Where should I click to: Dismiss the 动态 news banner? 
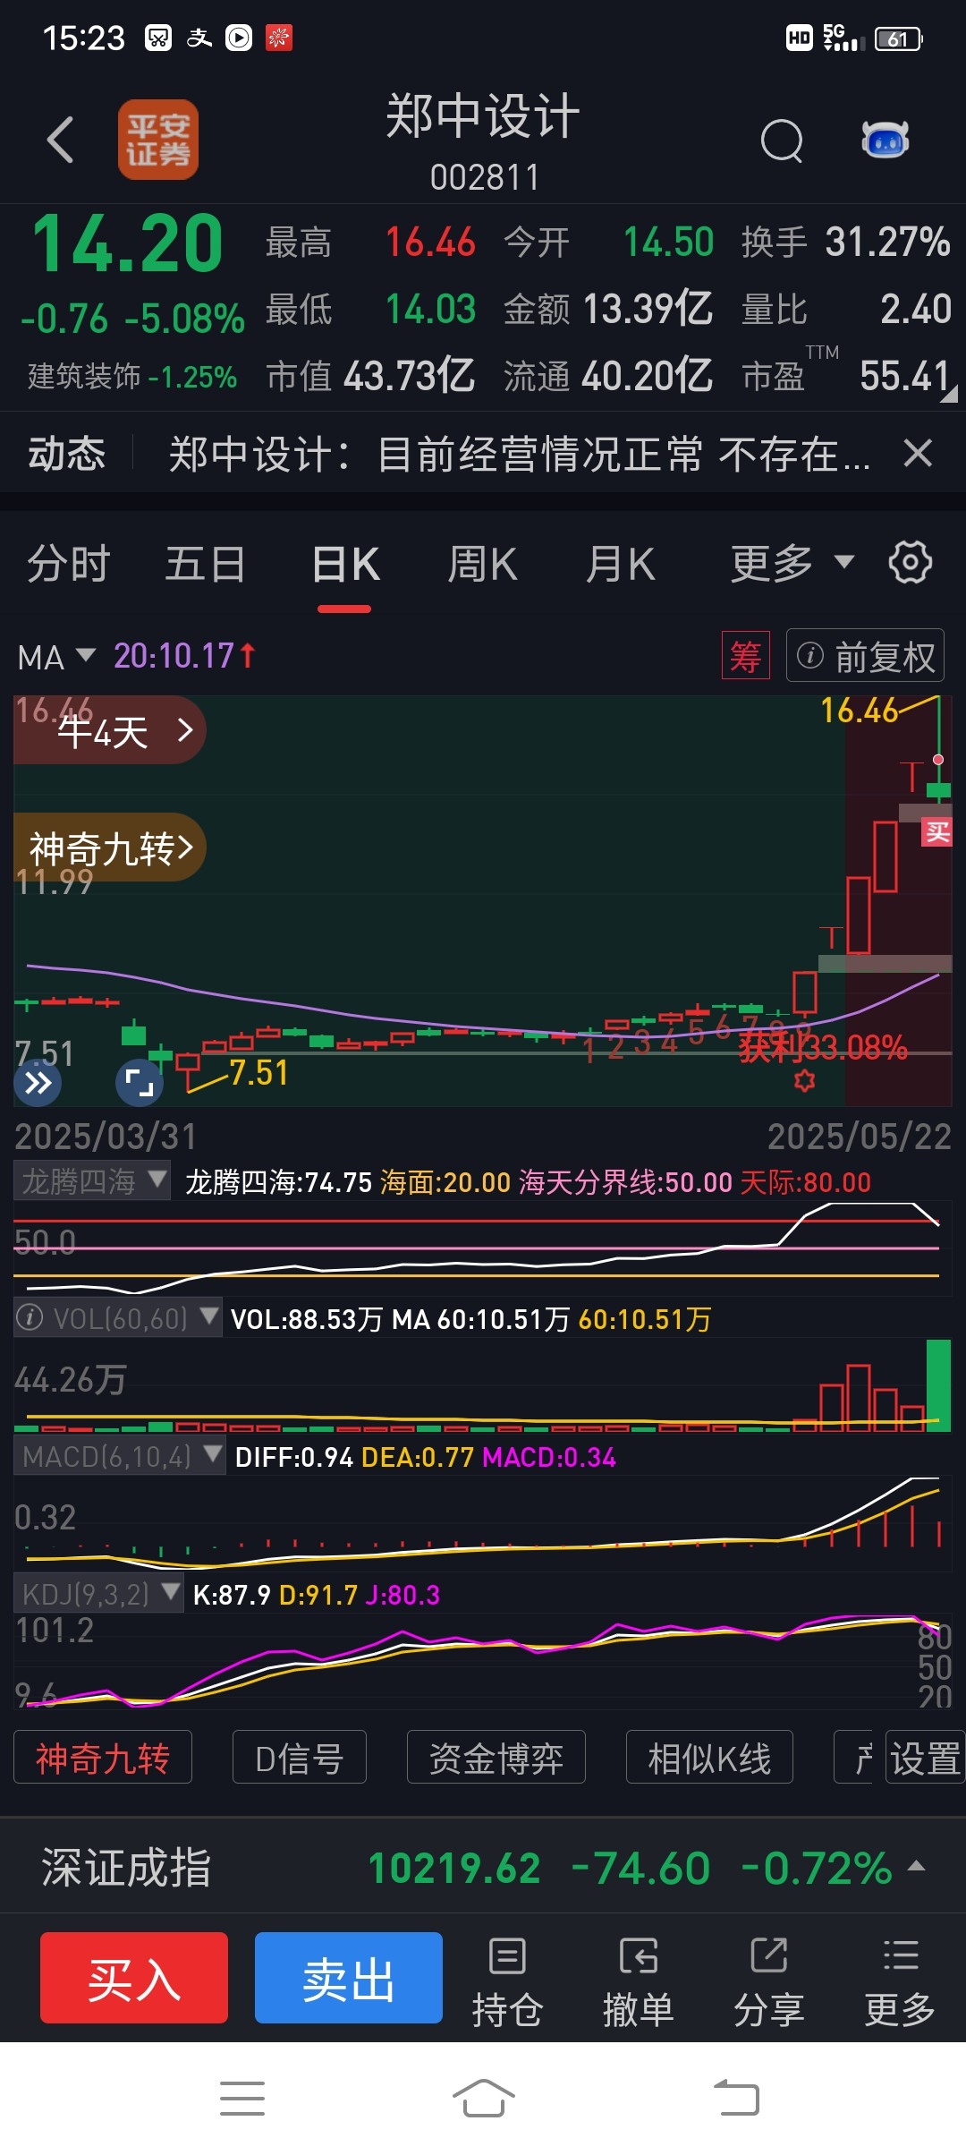click(918, 453)
